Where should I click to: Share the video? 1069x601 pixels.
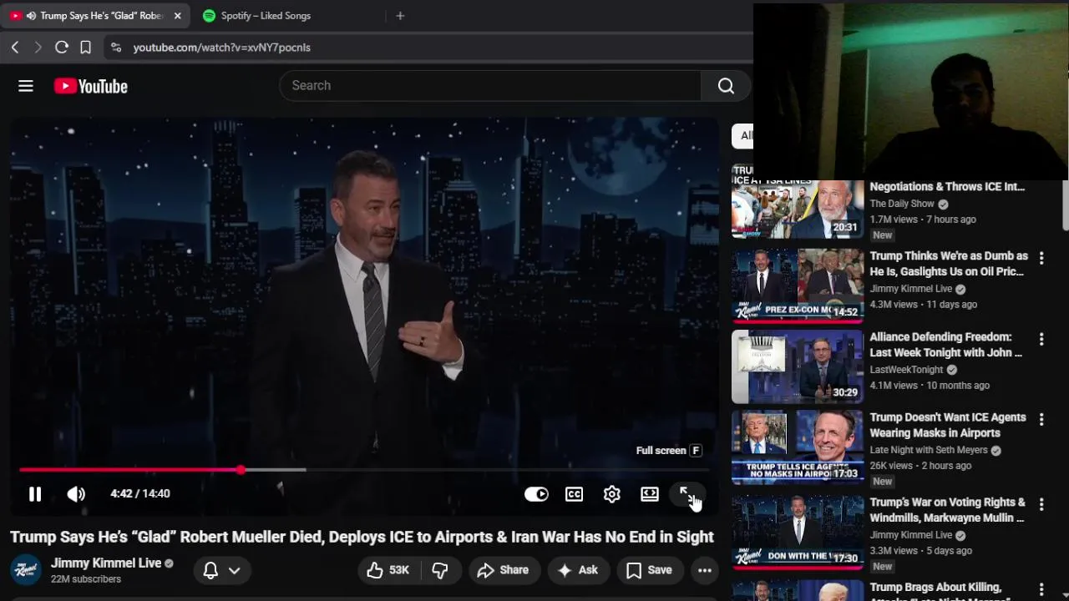[x=503, y=570]
